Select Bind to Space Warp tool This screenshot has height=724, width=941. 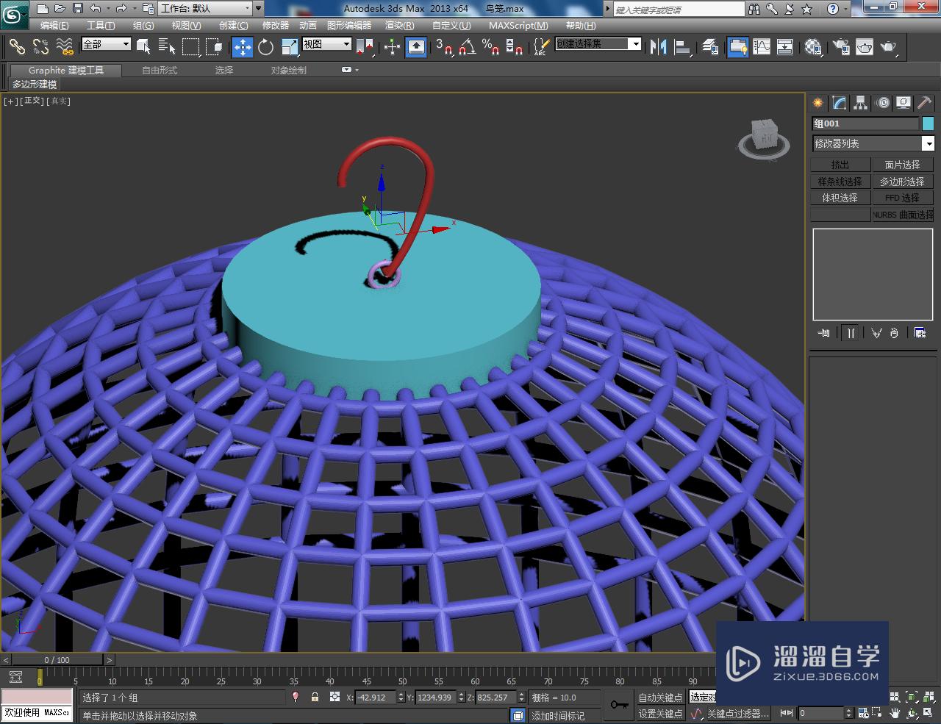65,47
